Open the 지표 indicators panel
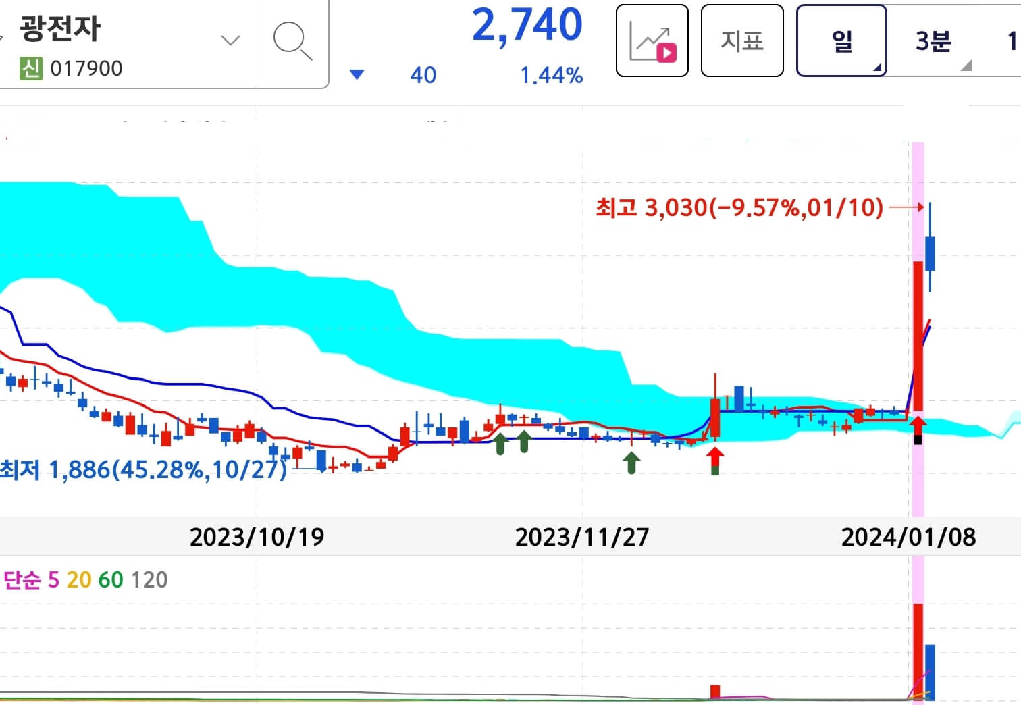The height and width of the screenshot is (705, 1021). tap(741, 41)
